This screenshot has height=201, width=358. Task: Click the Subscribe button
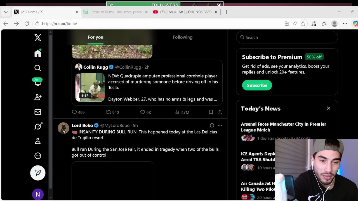[x=257, y=85]
